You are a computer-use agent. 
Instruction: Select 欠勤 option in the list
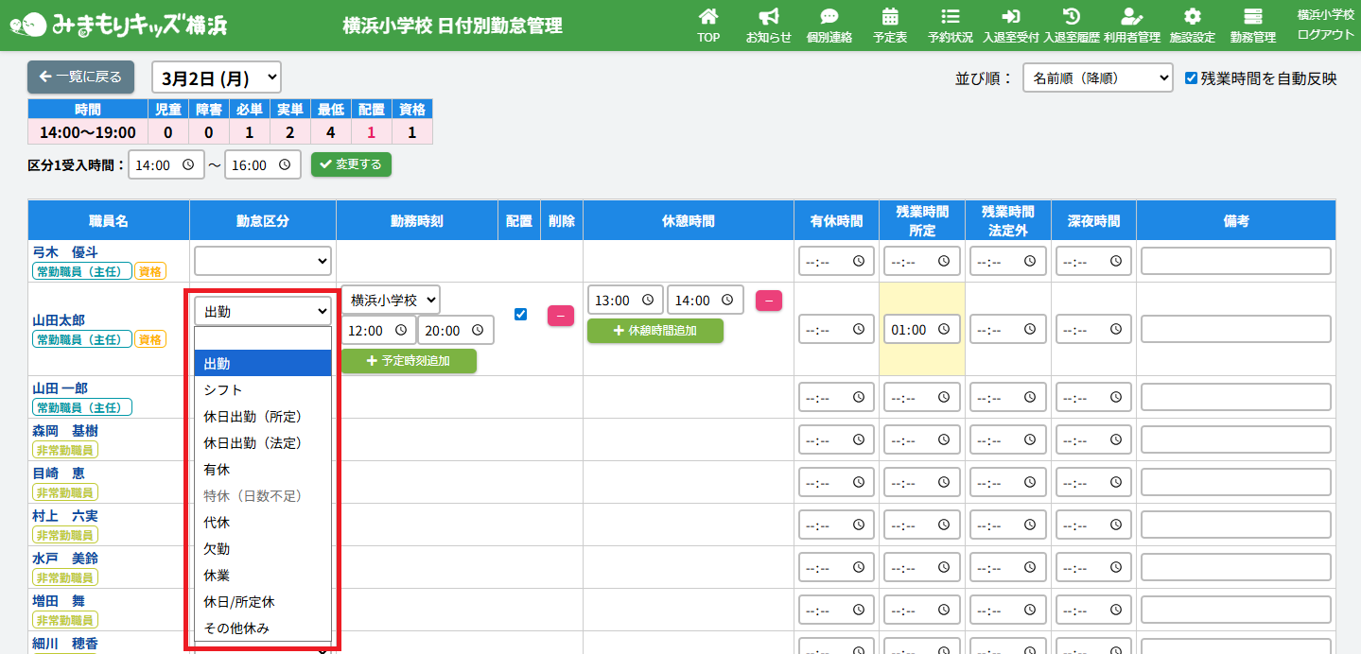pyautogui.click(x=218, y=549)
